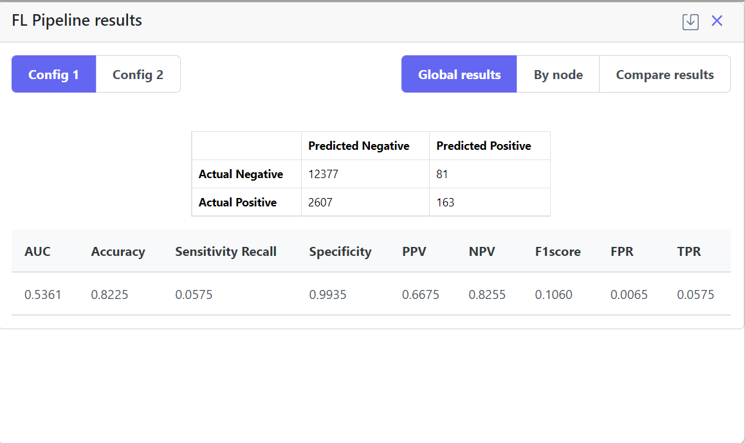This screenshot has height=443, width=745.
Task: Click the Predicted Positive table header
Action: tap(484, 146)
